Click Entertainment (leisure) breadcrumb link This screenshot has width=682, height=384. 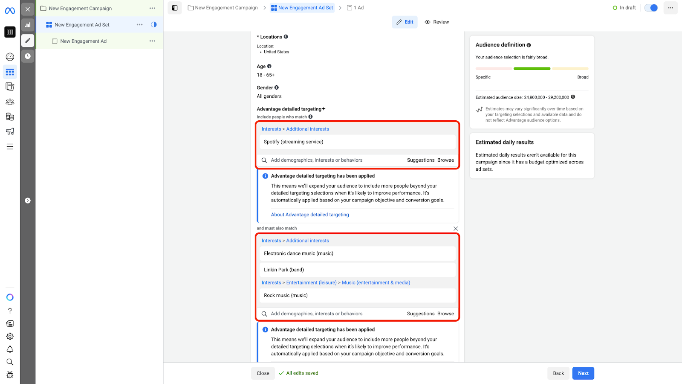(x=311, y=282)
